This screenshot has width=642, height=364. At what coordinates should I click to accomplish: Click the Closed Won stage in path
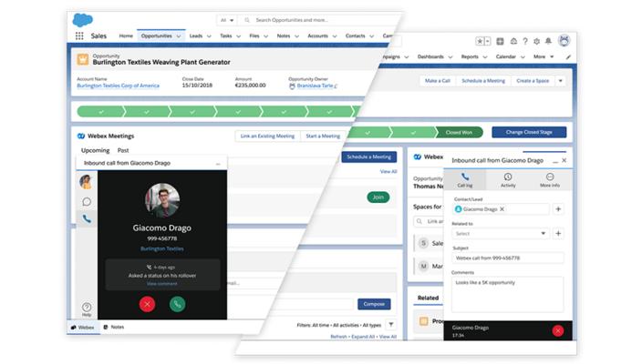pos(459,132)
